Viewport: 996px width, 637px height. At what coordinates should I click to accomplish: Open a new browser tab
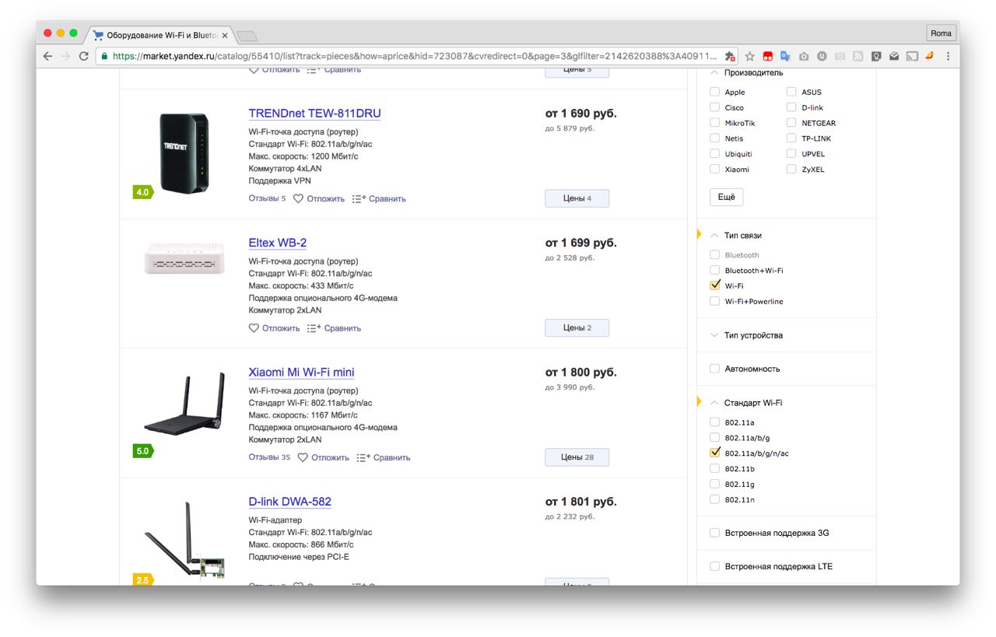tap(247, 36)
